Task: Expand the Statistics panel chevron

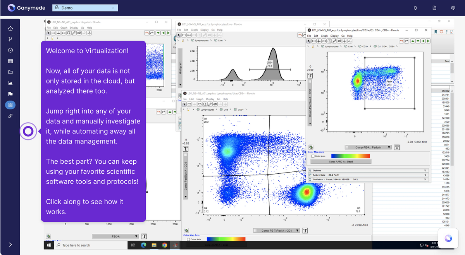Action: point(425,179)
